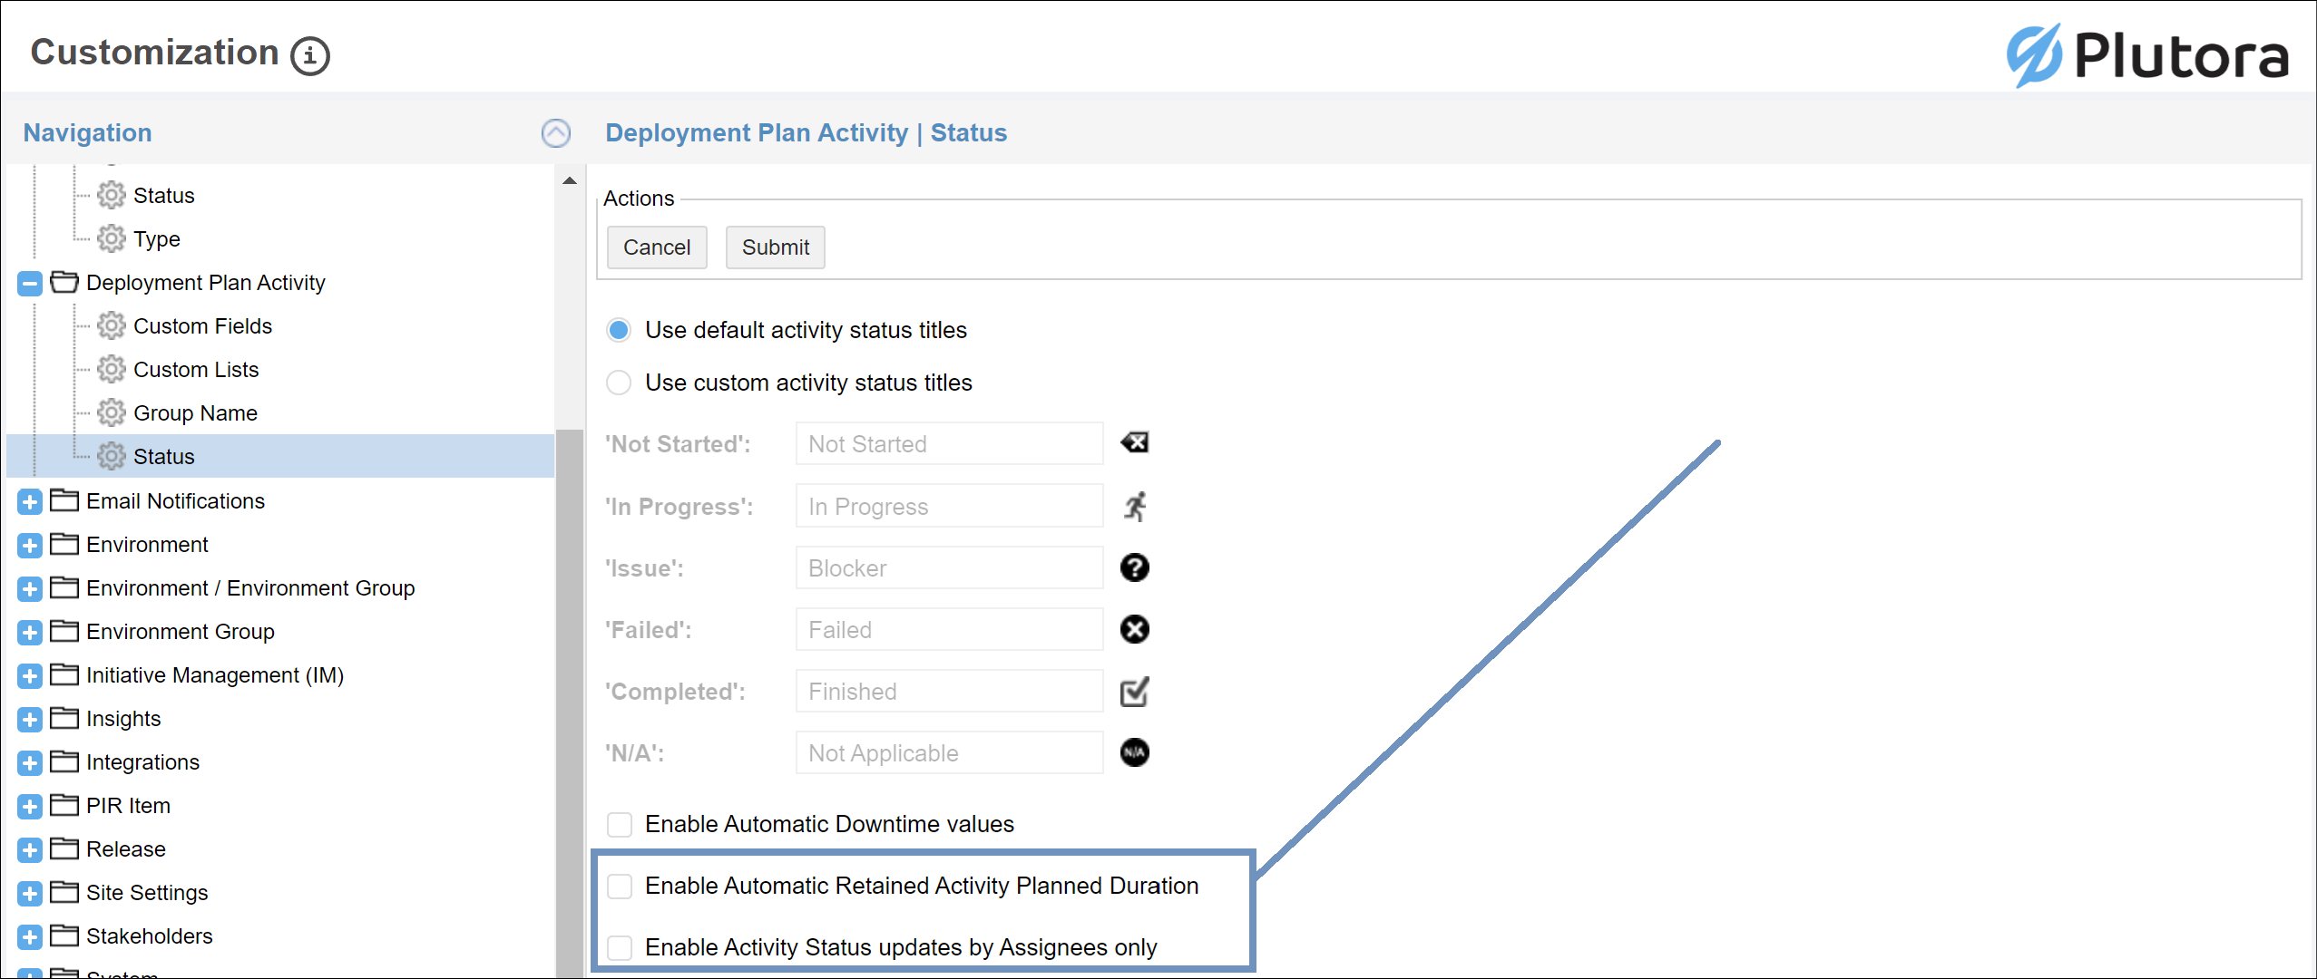Open Group Name in navigation tree

coord(194,413)
